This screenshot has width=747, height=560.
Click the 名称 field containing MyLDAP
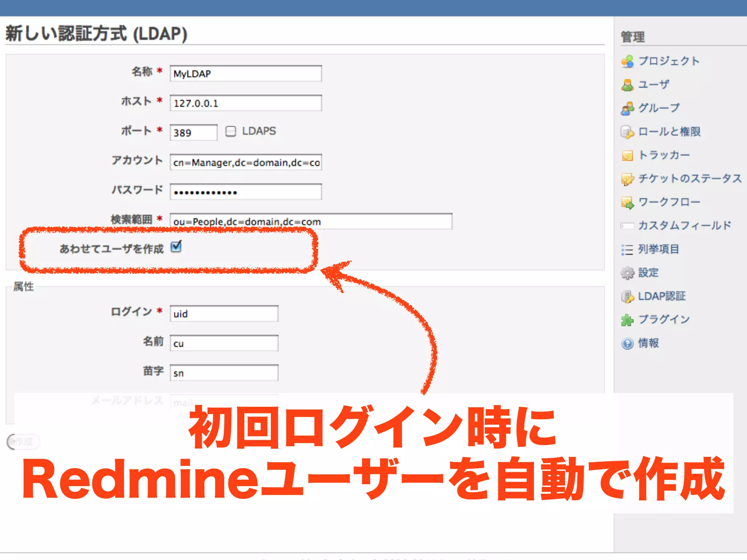coord(246,73)
